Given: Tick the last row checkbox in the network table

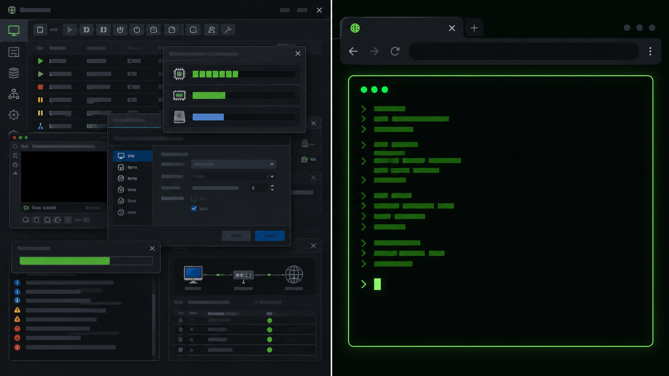Looking at the screenshot, I should click(x=180, y=350).
